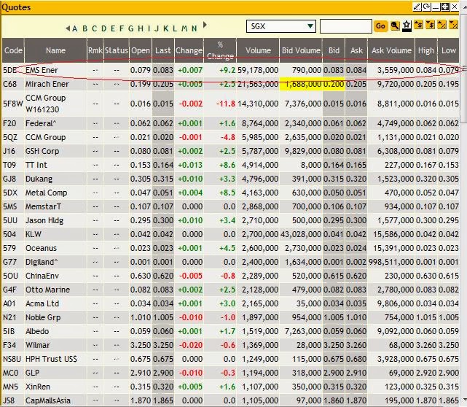Select the CCM Group W161230 row name
Viewport: 467px width, 407px height.
46,104
